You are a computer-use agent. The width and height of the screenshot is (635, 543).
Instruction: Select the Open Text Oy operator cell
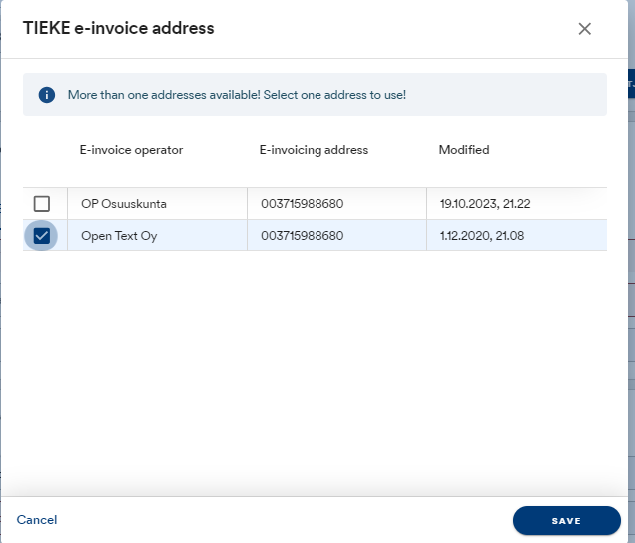119,236
